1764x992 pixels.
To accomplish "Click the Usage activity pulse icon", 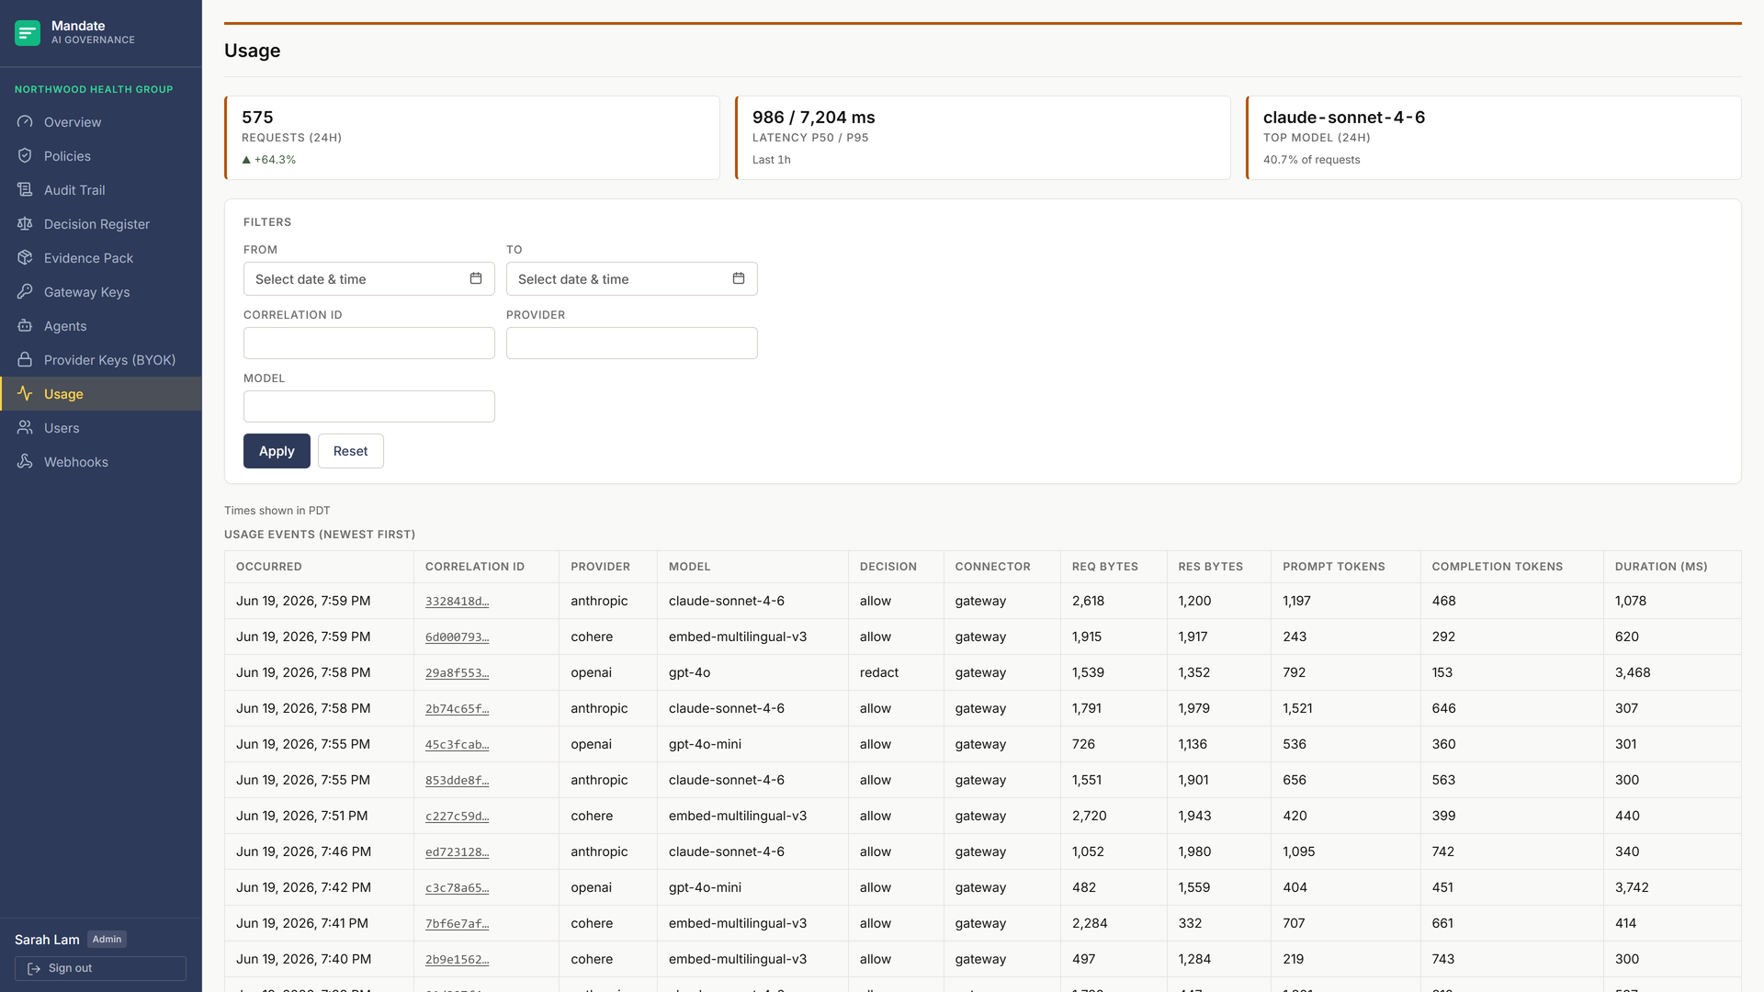I will pyautogui.click(x=25, y=394).
